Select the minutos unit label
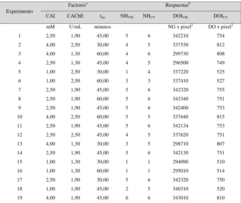The width and height of the screenshot is (241, 203). [102, 27]
